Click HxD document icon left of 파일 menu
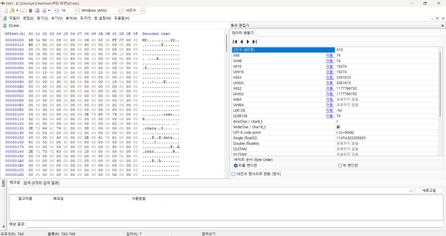 tap(5, 18)
